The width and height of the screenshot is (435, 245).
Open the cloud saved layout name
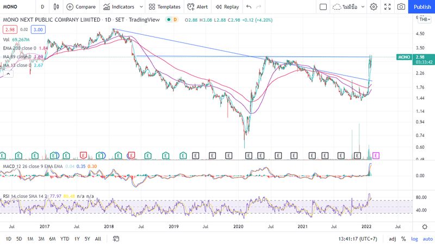pyautogui.click(x=345, y=7)
